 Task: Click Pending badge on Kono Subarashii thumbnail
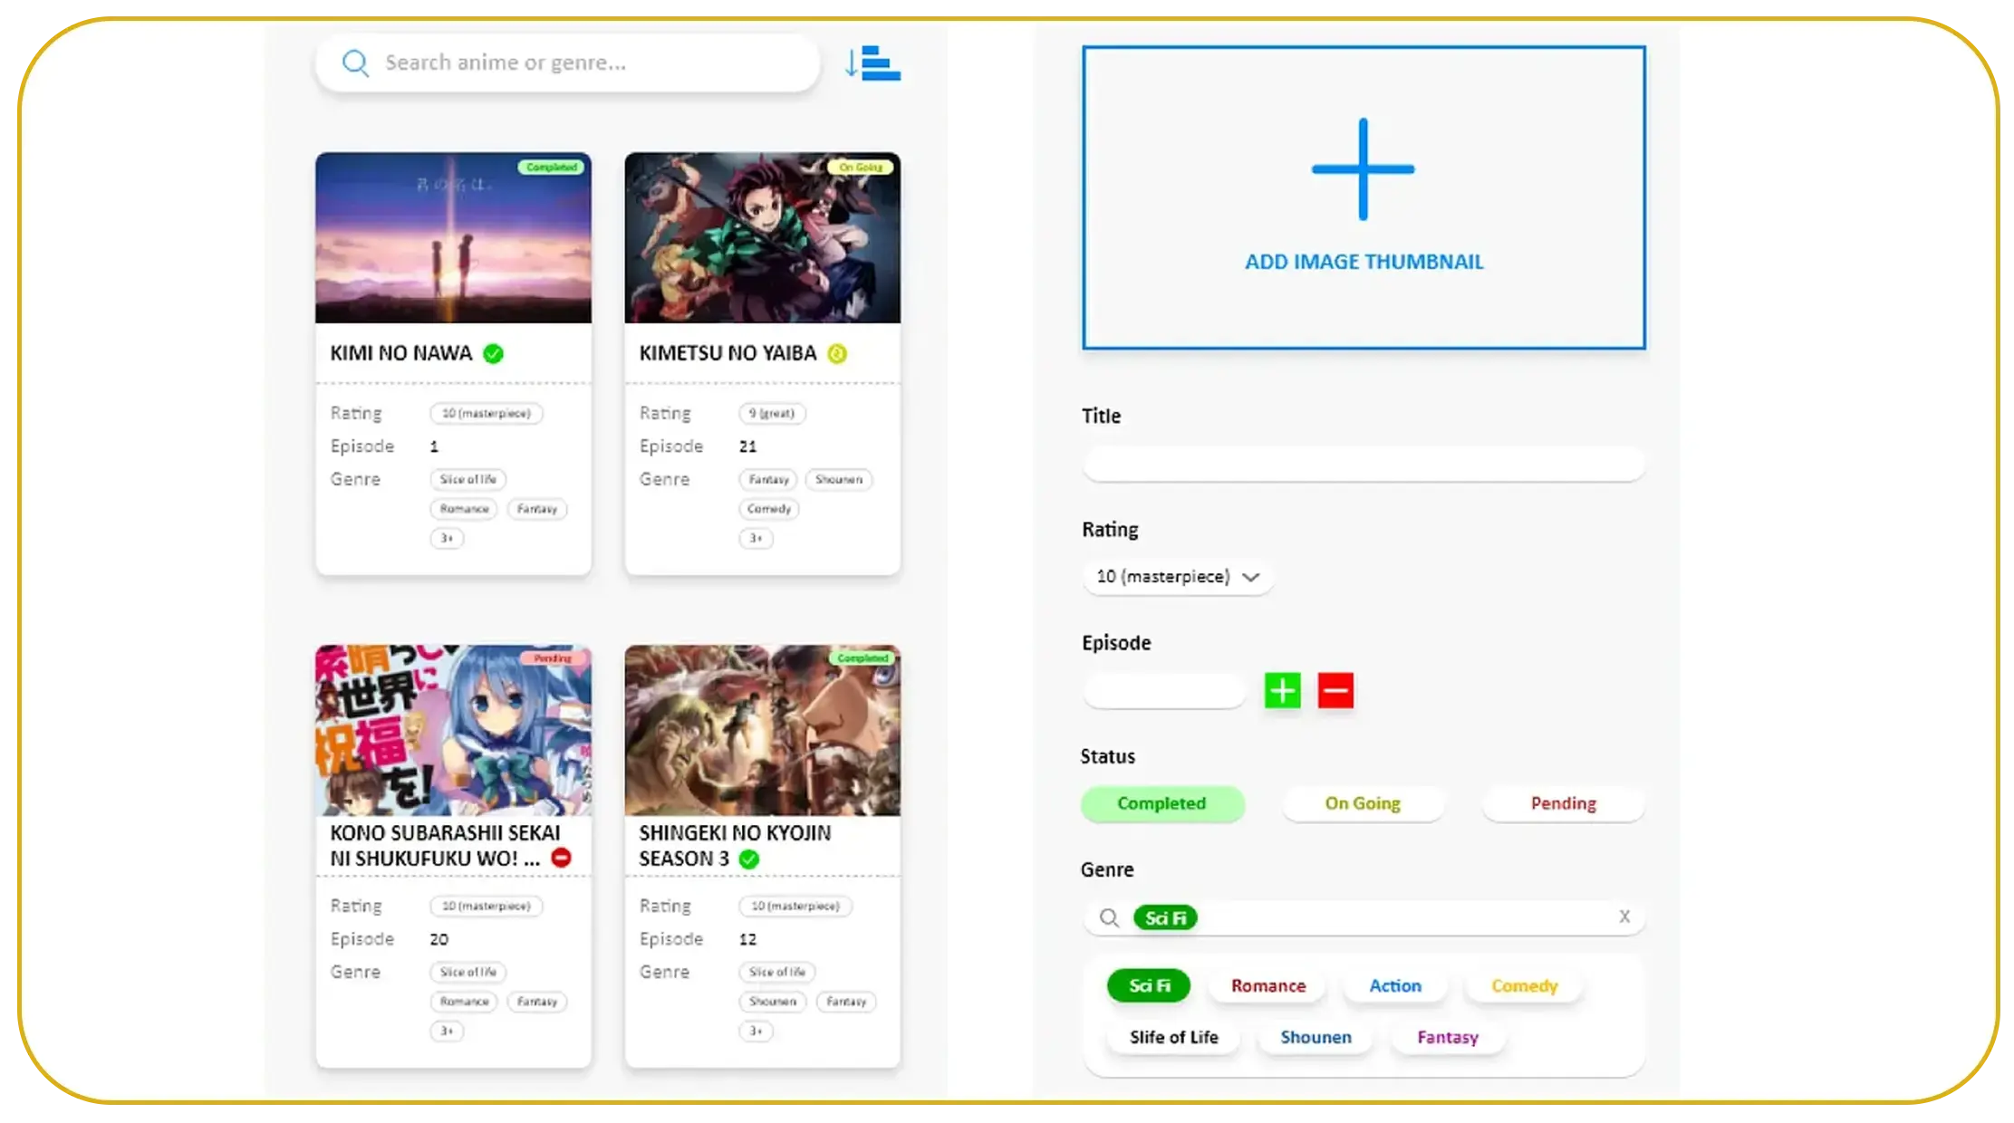coord(552,658)
